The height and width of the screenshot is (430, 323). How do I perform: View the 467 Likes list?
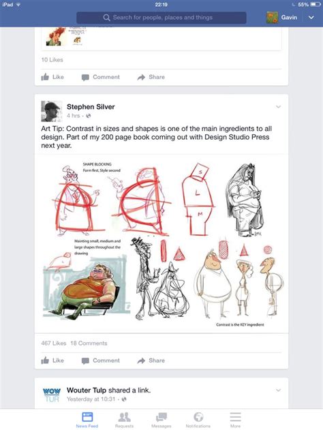(x=53, y=343)
